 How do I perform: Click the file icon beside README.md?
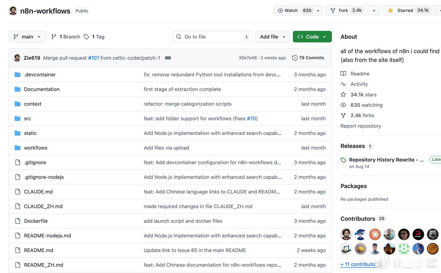tap(18, 250)
